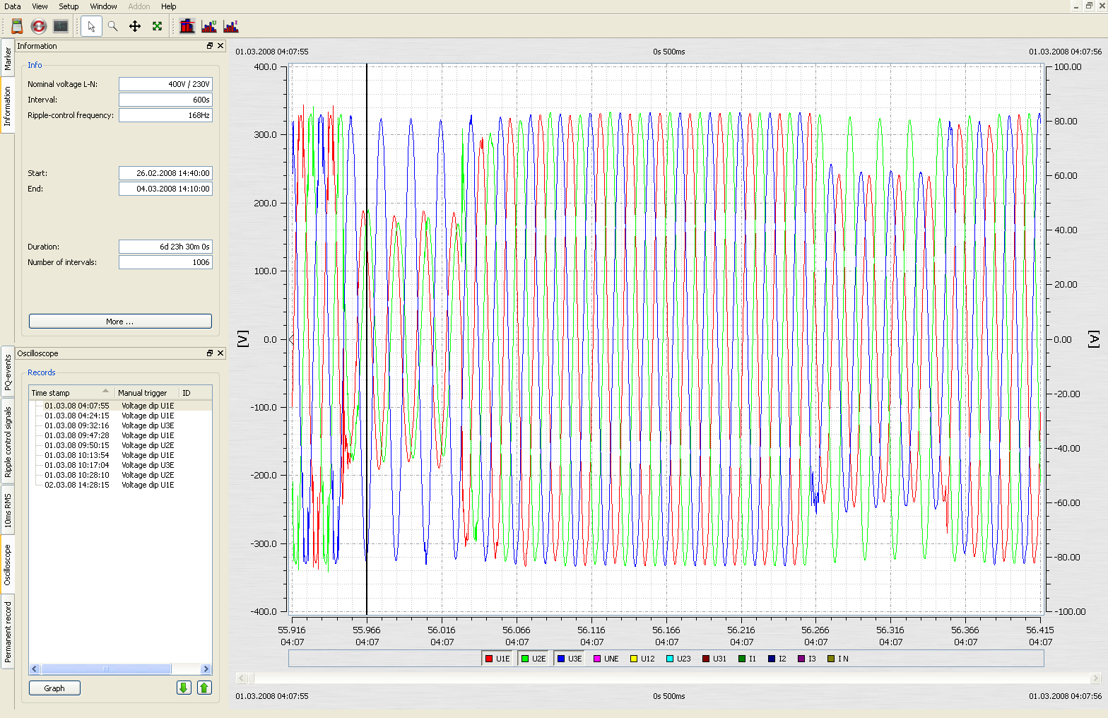Close the Information panel
Viewport: 1108px width, 718px height.
click(x=220, y=46)
